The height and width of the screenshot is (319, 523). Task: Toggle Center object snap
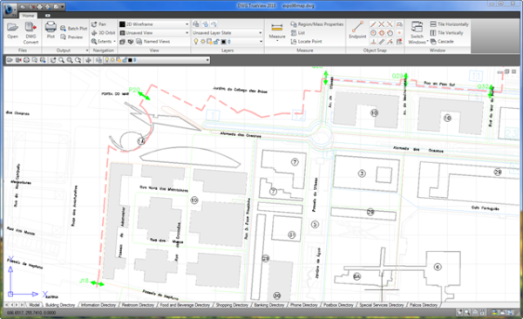(373, 33)
